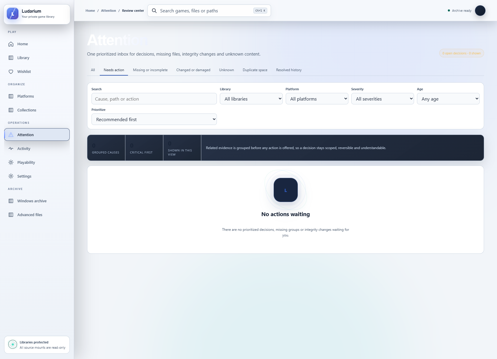Switch to the Duplicate space tab

click(255, 70)
